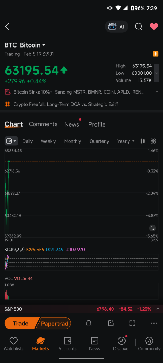Tap the share icon in the action bar

coord(111,323)
